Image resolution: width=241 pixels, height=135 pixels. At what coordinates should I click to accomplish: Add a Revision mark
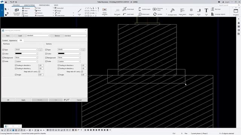coord(158,9)
